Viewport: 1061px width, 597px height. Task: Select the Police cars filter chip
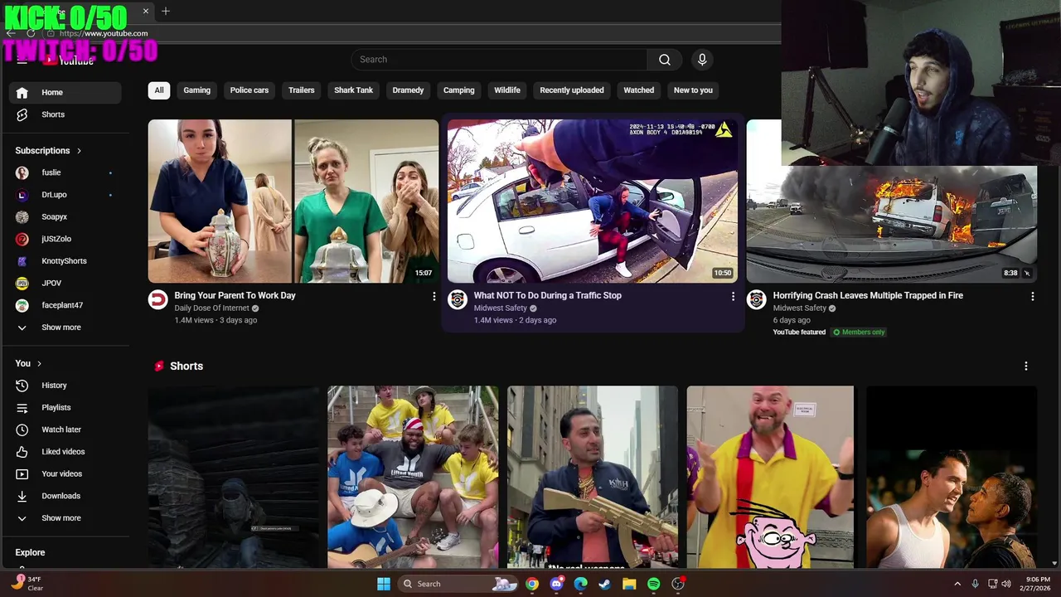point(250,90)
